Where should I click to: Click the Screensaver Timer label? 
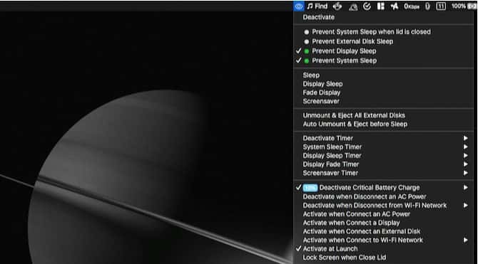click(x=330, y=173)
